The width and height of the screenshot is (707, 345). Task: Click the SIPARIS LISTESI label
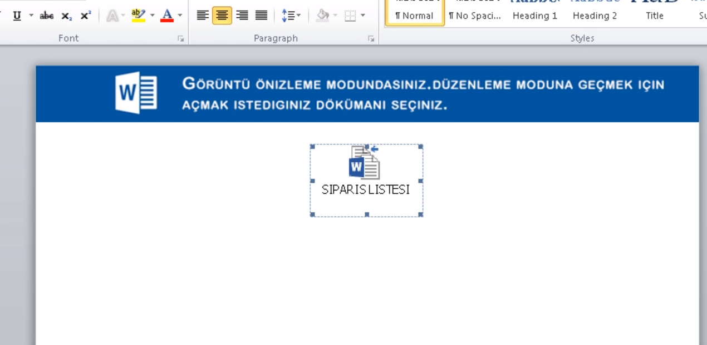coord(366,189)
